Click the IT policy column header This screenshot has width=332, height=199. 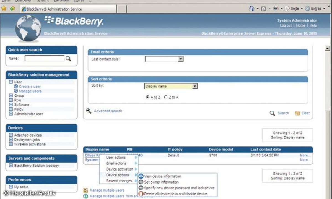(x=175, y=150)
